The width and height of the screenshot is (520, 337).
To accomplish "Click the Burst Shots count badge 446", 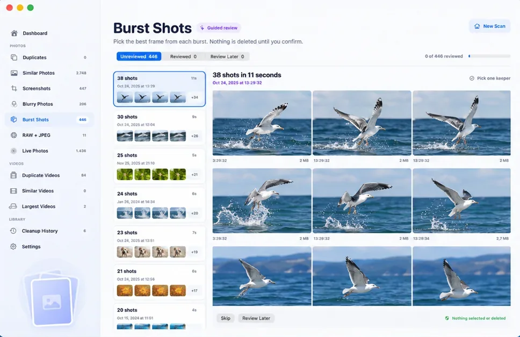I will click(83, 119).
